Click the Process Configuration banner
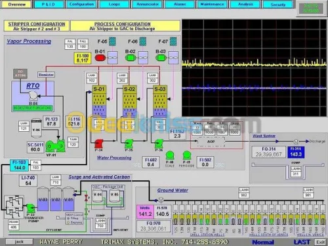Screen dimensions: 328x246 point(125,26)
